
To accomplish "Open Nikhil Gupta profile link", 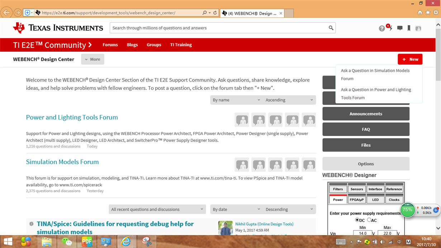I will 264,224.
